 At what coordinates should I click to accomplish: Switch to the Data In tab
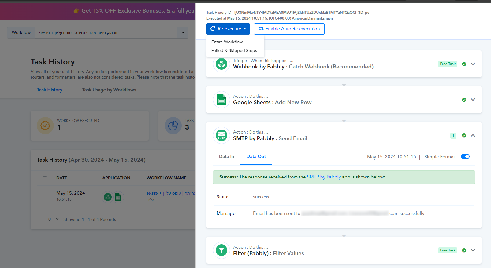[227, 156]
